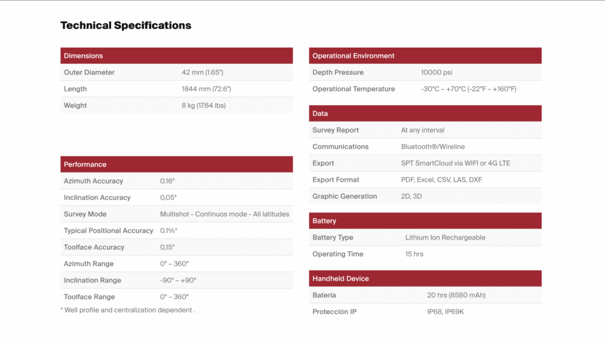
Task: Click the Survey Mode multishot value
Action: coord(225,214)
